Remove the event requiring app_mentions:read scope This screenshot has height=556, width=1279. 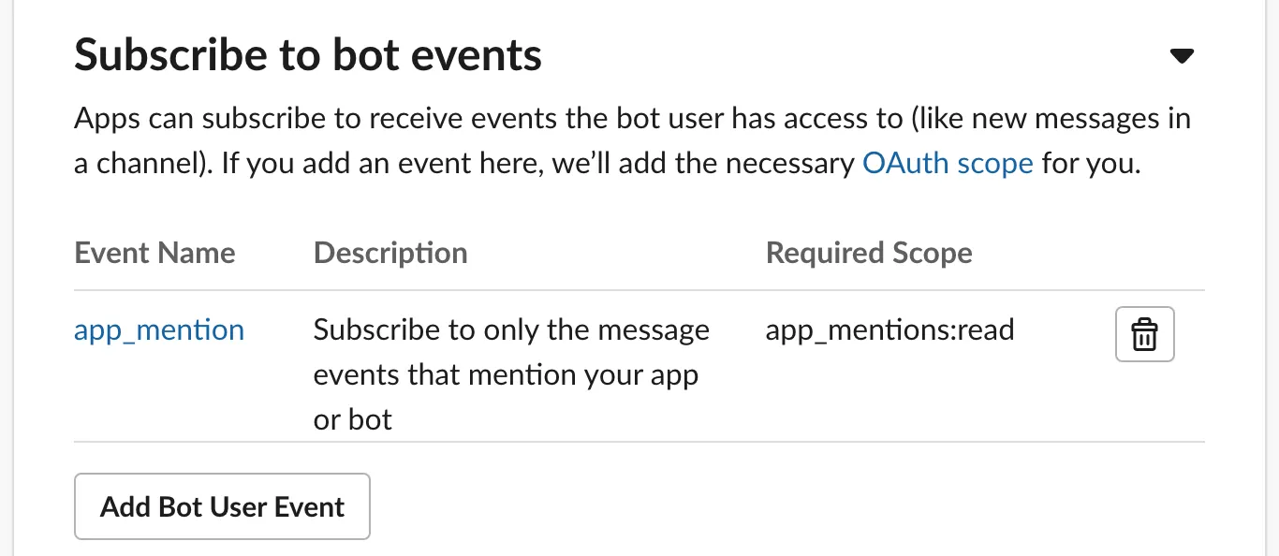pos(1144,333)
